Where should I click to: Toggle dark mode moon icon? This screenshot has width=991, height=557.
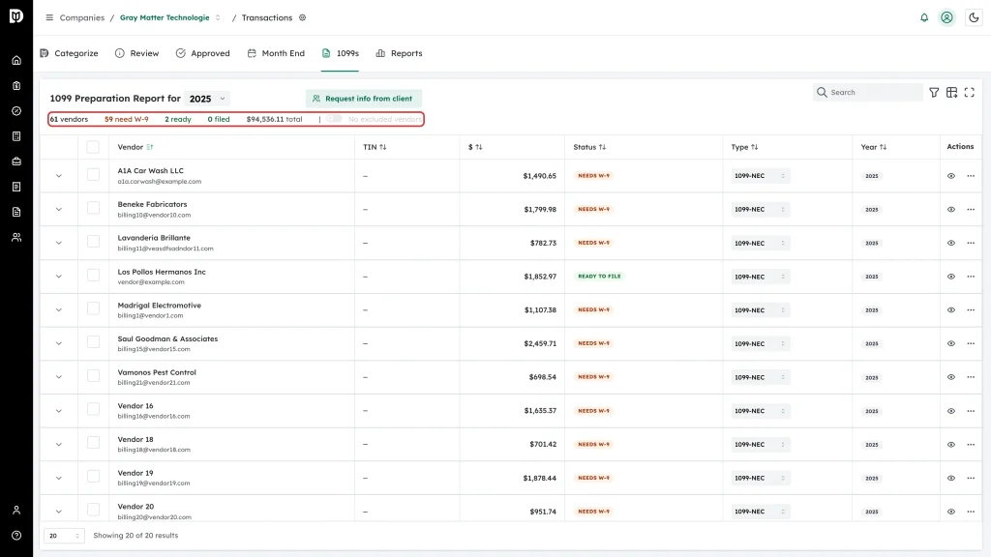pyautogui.click(x=974, y=17)
